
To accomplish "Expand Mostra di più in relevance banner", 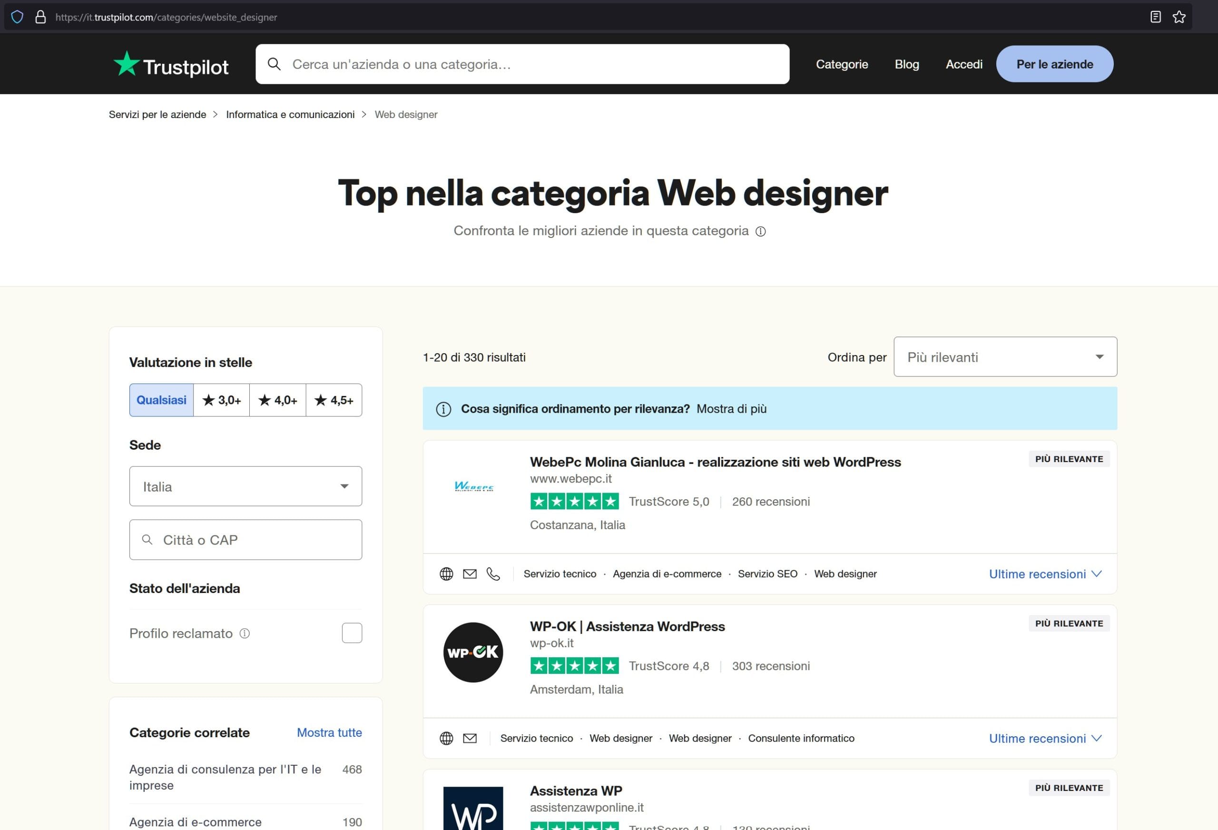I will click(731, 409).
